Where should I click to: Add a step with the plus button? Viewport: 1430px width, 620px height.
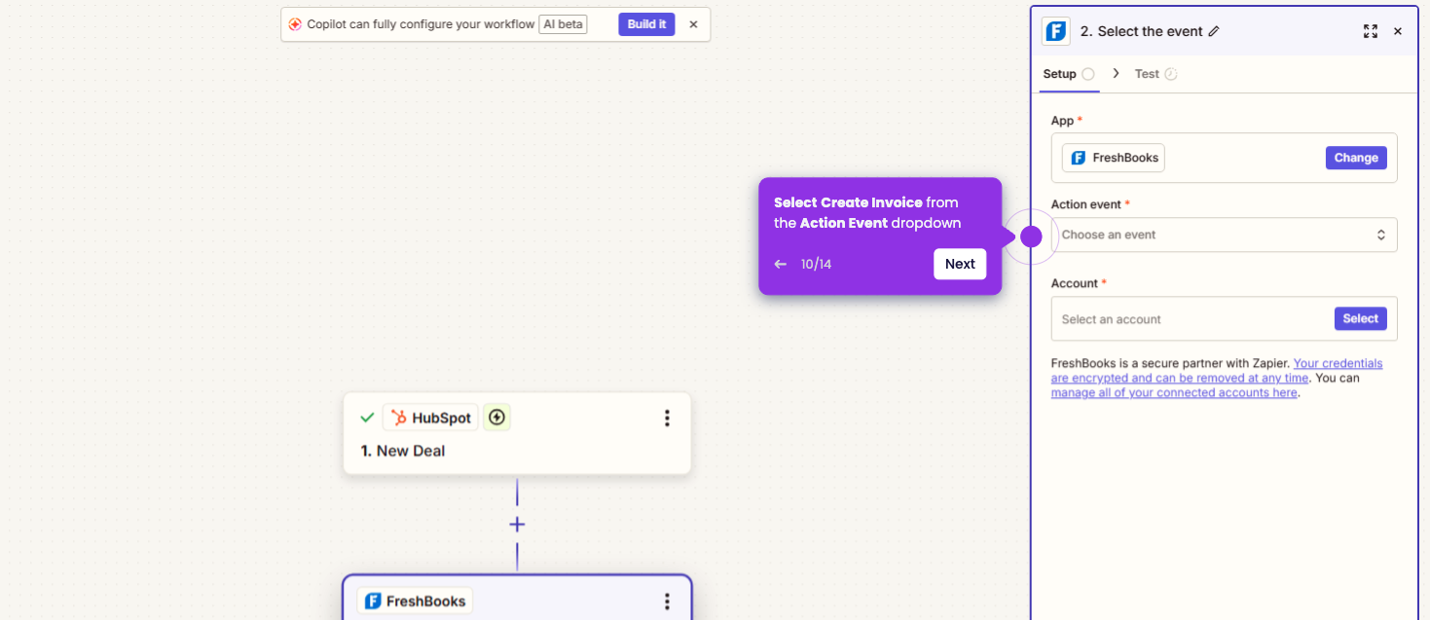pyautogui.click(x=517, y=525)
